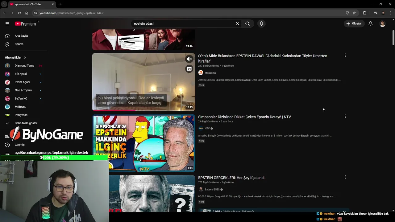Clear the search box with X icon
Image resolution: width=395 pixels, height=222 pixels.
(x=238, y=24)
